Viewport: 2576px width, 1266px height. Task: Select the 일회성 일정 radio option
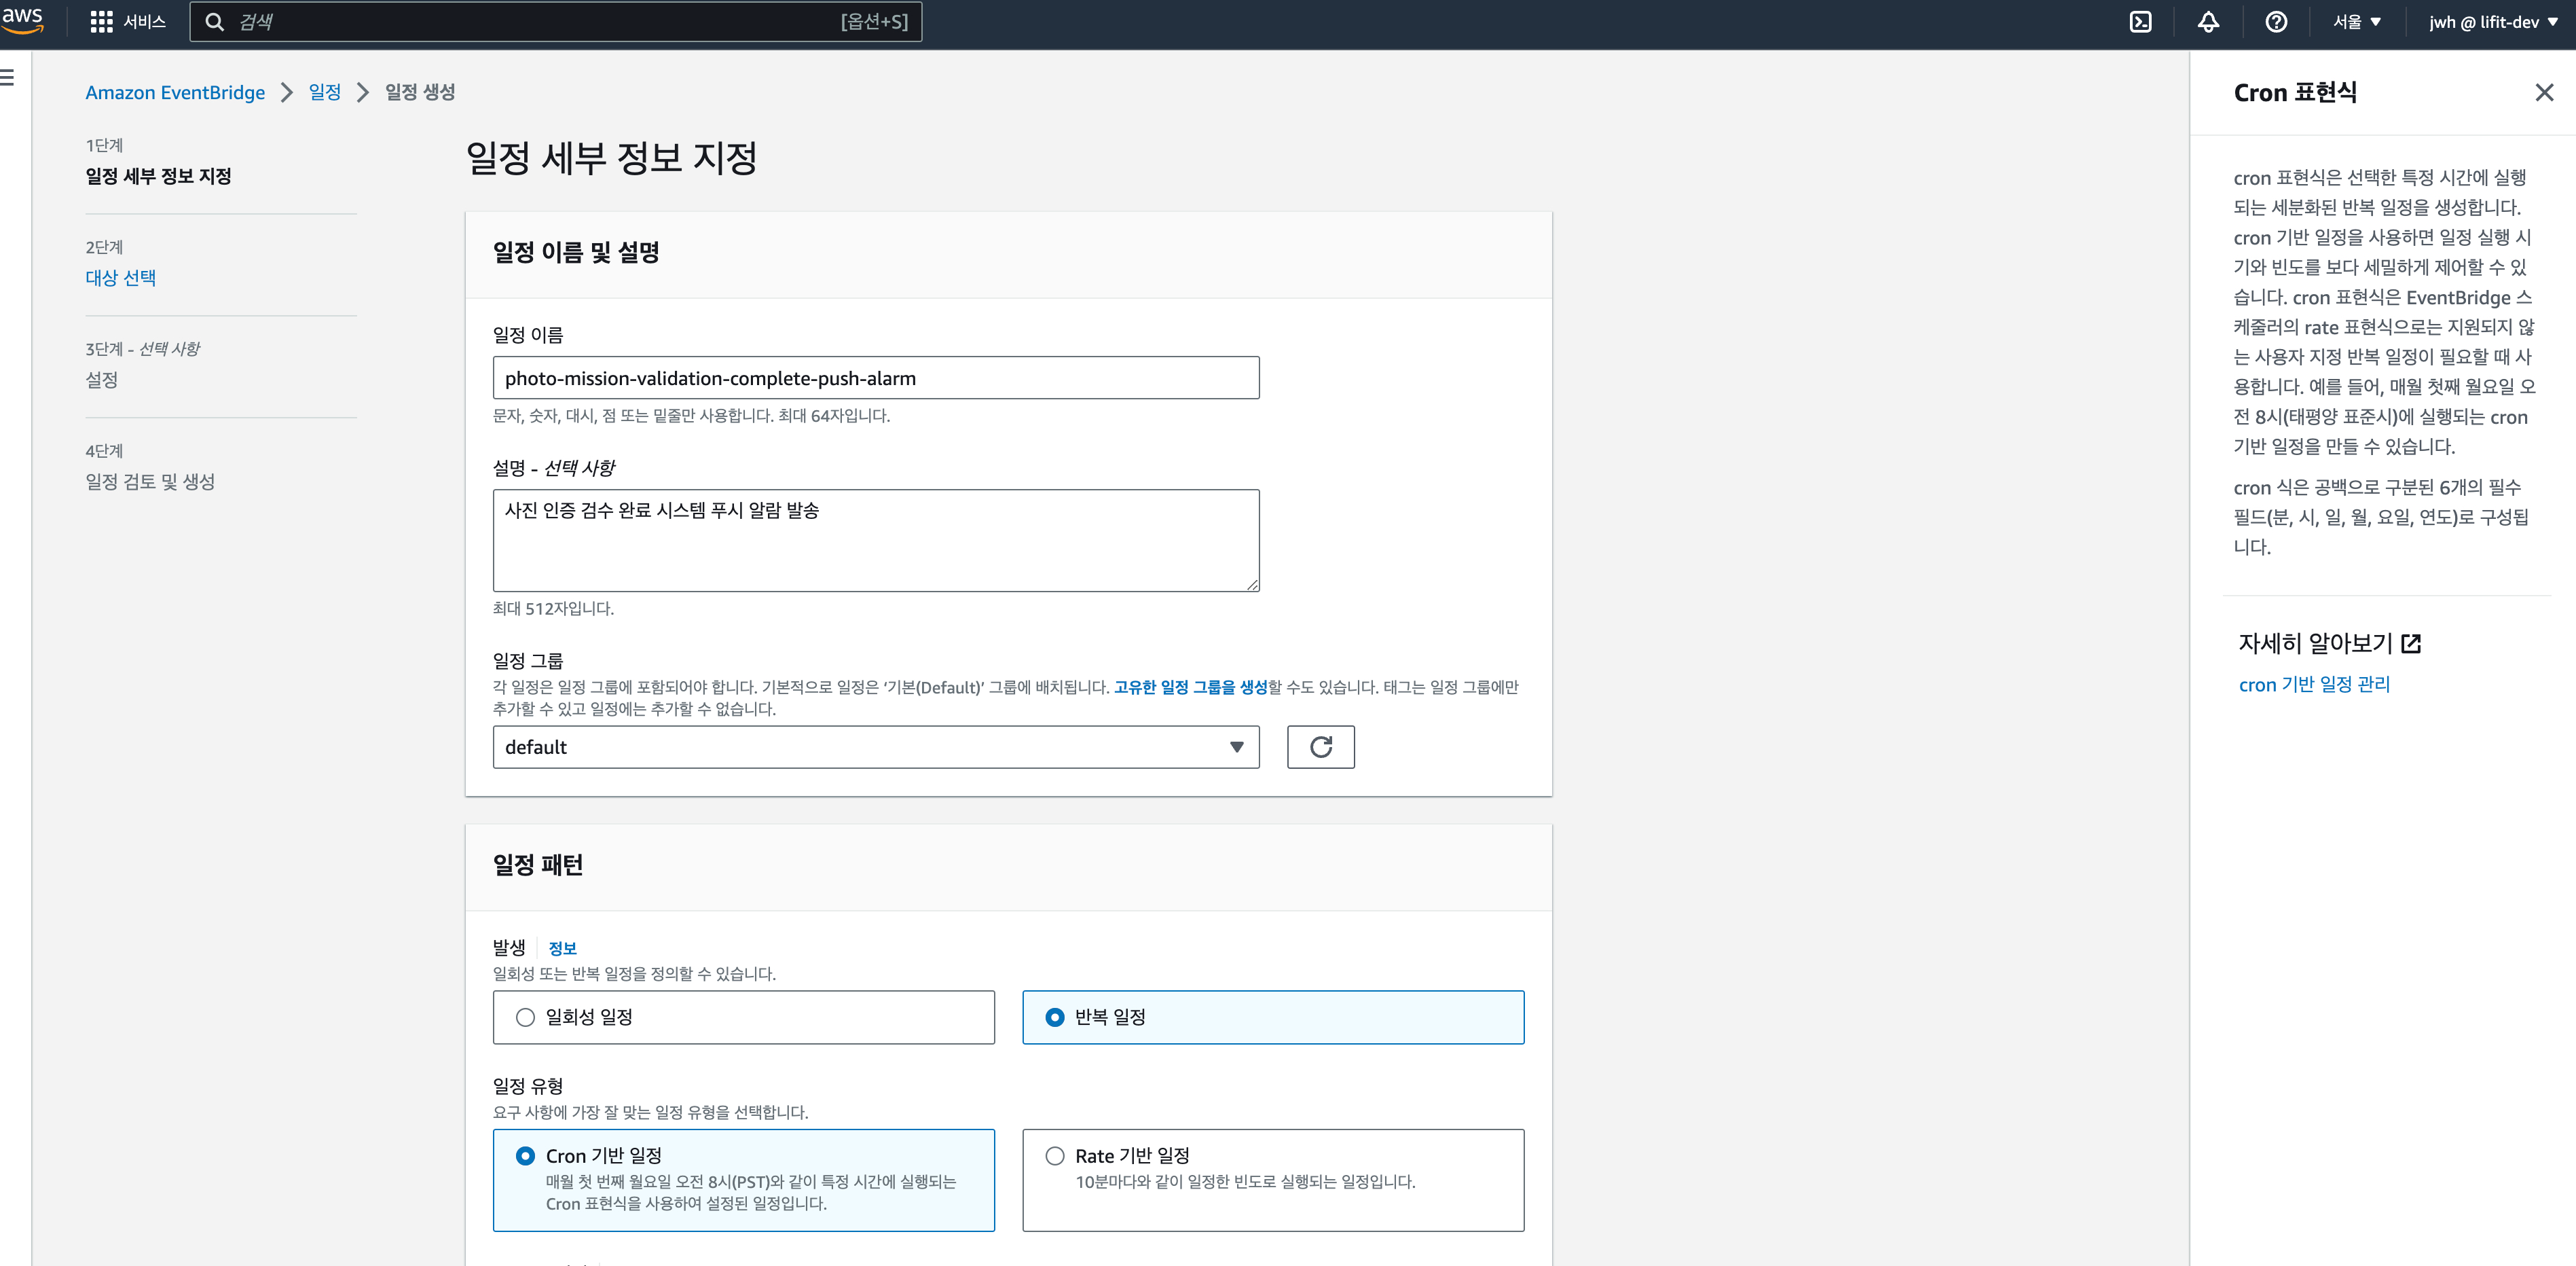[525, 1017]
